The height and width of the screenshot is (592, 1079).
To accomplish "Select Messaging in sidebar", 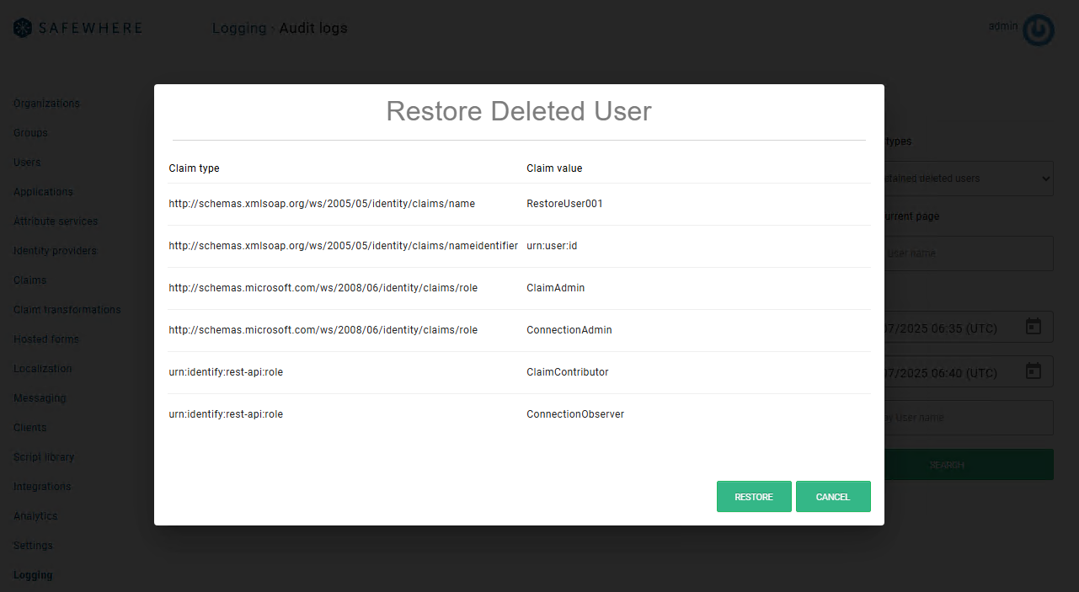I will [x=40, y=398].
